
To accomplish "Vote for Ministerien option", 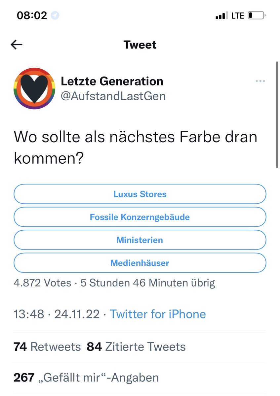I will (140, 240).
